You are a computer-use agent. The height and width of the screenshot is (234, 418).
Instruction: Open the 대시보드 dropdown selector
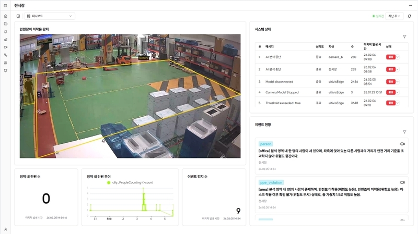point(50,16)
